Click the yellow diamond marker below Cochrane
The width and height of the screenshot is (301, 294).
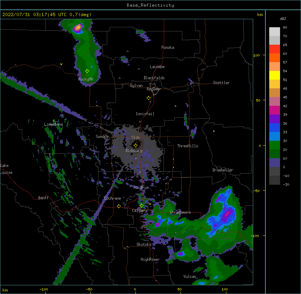click(119, 206)
